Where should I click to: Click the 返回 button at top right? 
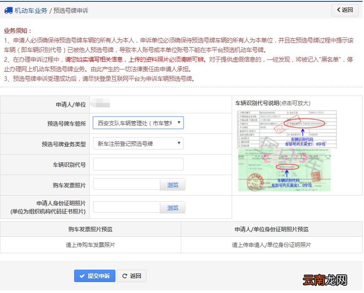point(345,10)
